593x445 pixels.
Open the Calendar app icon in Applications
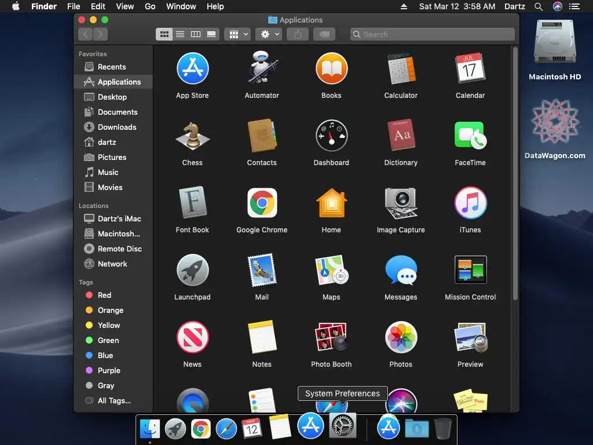(x=470, y=68)
